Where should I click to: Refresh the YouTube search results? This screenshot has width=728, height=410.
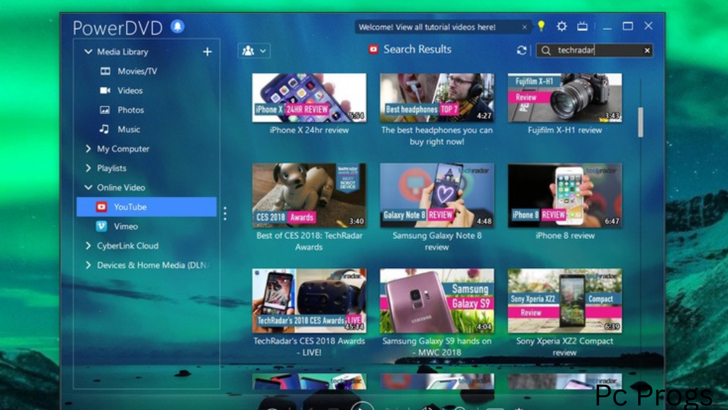click(x=521, y=50)
